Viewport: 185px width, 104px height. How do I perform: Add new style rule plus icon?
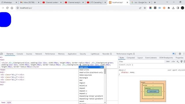(x=177, y=62)
